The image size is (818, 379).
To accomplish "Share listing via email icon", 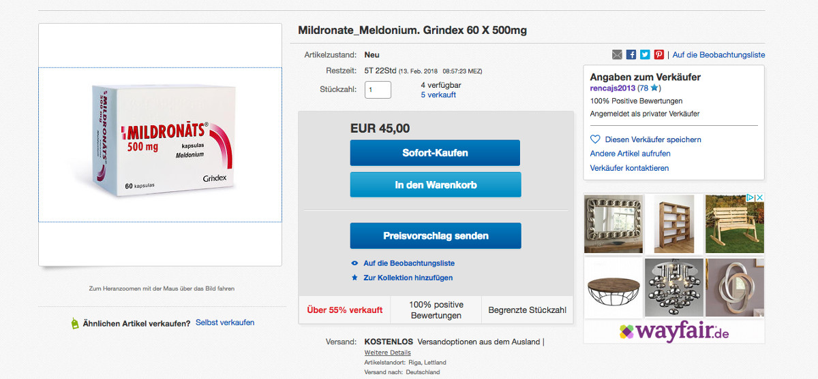I will tap(617, 55).
